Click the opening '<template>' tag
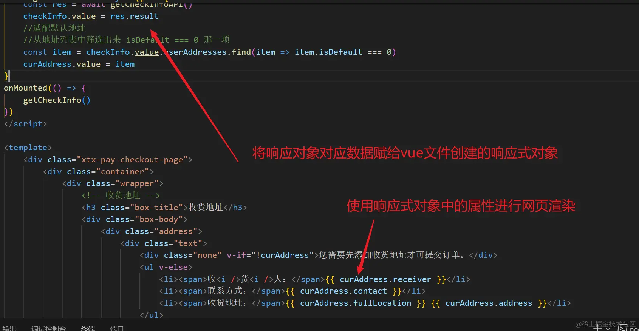Screen dimensions: 639x331 tap(28, 148)
